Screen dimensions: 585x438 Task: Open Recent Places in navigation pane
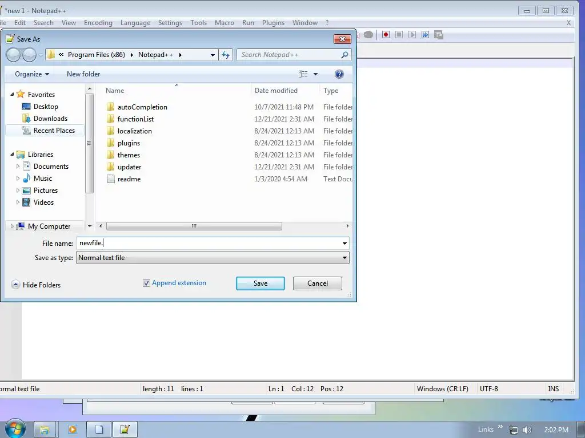pyautogui.click(x=54, y=131)
